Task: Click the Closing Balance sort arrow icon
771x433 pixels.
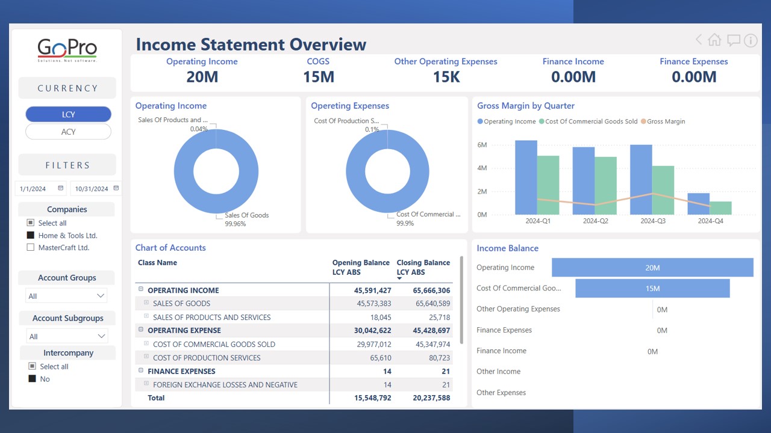Action: [x=399, y=278]
